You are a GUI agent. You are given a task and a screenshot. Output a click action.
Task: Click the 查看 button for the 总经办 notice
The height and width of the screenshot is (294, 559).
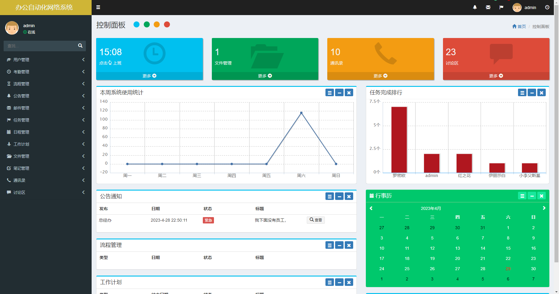[316, 220]
